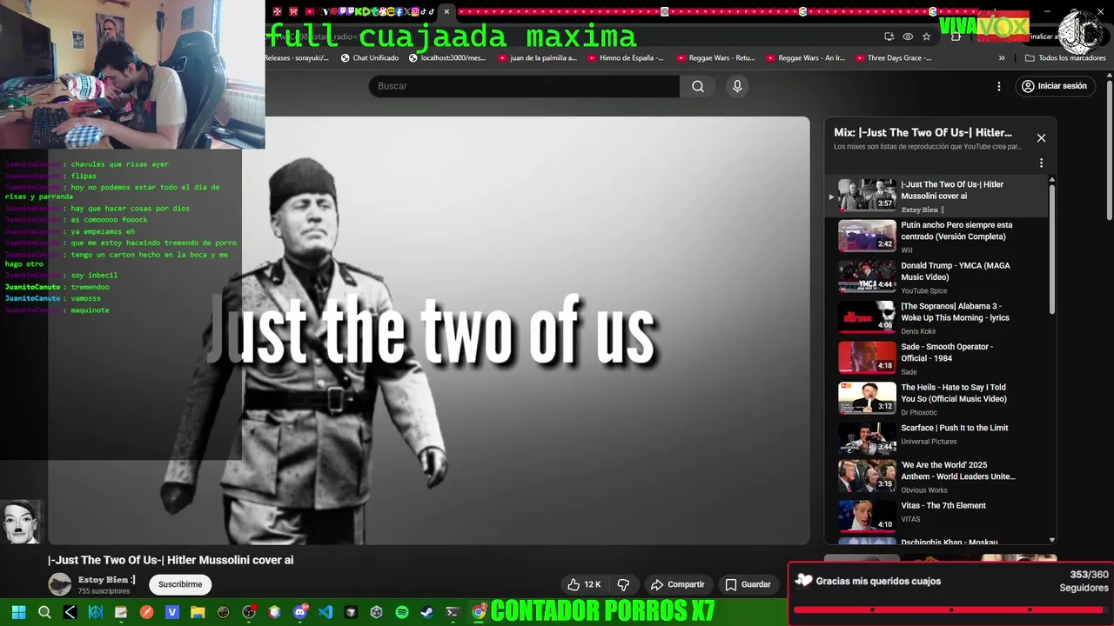Screen dimensions: 1114x626
Task: Open Chat Unificado bookmark
Action: 370,58
